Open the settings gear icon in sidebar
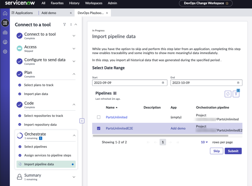Image resolution: width=252 pixels, height=186 pixels. [5, 51]
